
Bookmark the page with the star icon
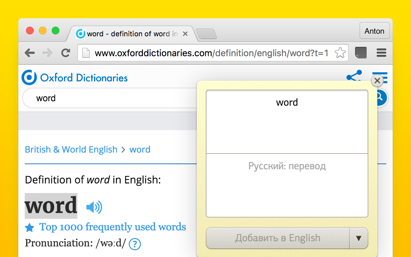(340, 53)
